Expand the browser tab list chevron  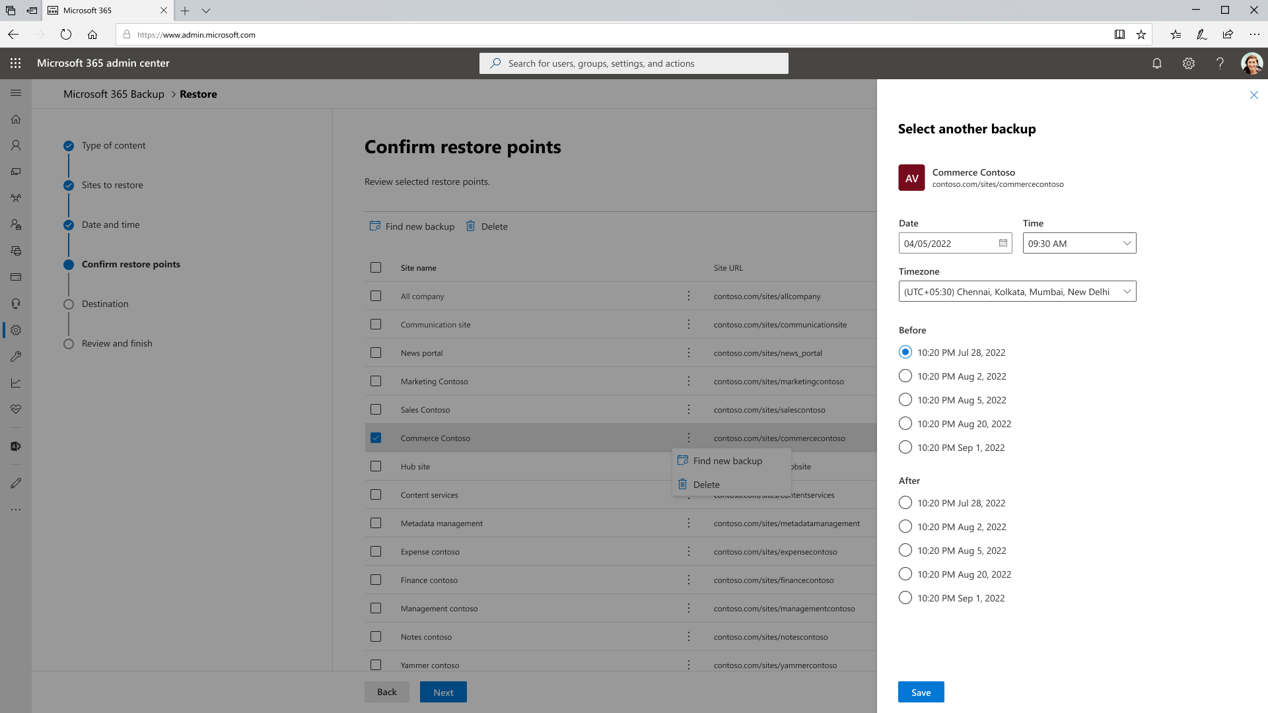[206, 11]
